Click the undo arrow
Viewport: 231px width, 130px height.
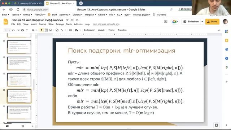(13, 30)
